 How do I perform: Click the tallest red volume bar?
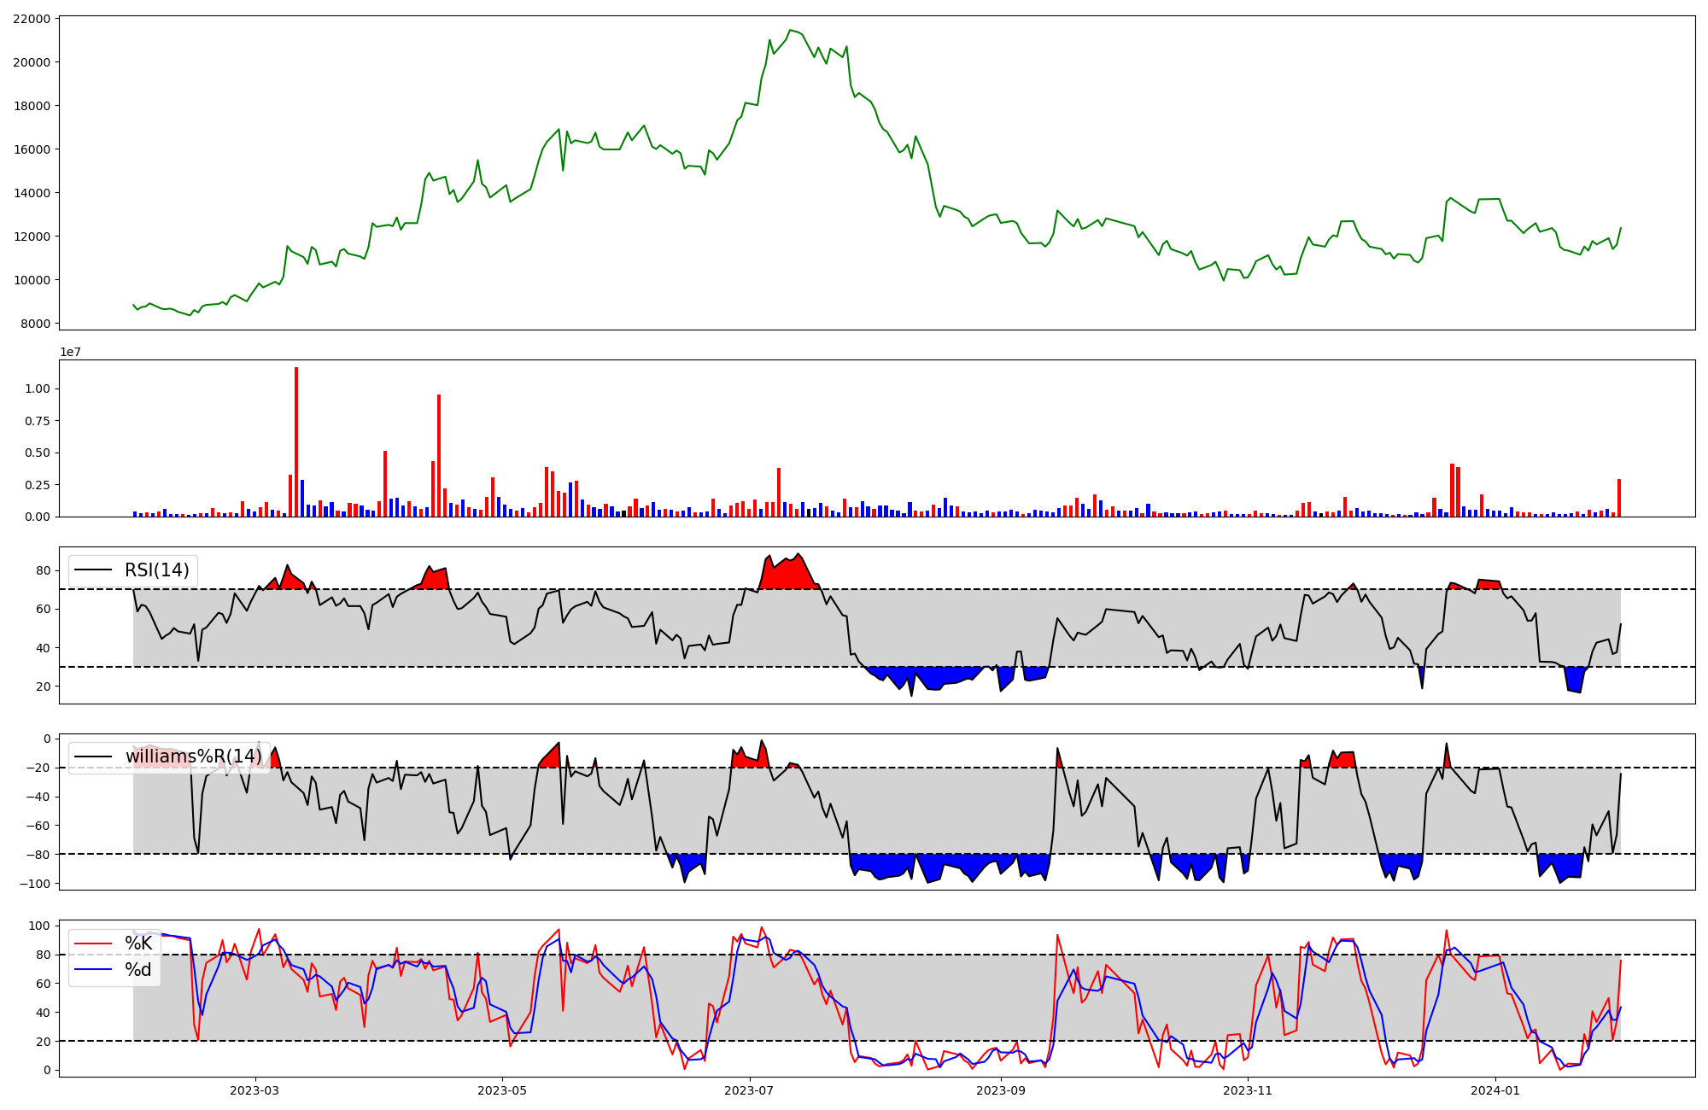coord(296,441)
